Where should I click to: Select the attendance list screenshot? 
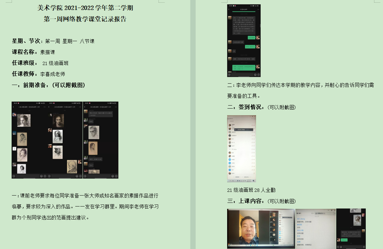[241, 149]
